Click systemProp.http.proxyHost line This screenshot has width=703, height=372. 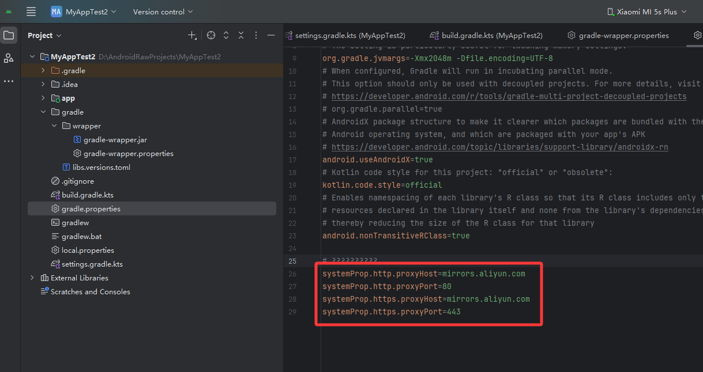click(x=424, y=274)
